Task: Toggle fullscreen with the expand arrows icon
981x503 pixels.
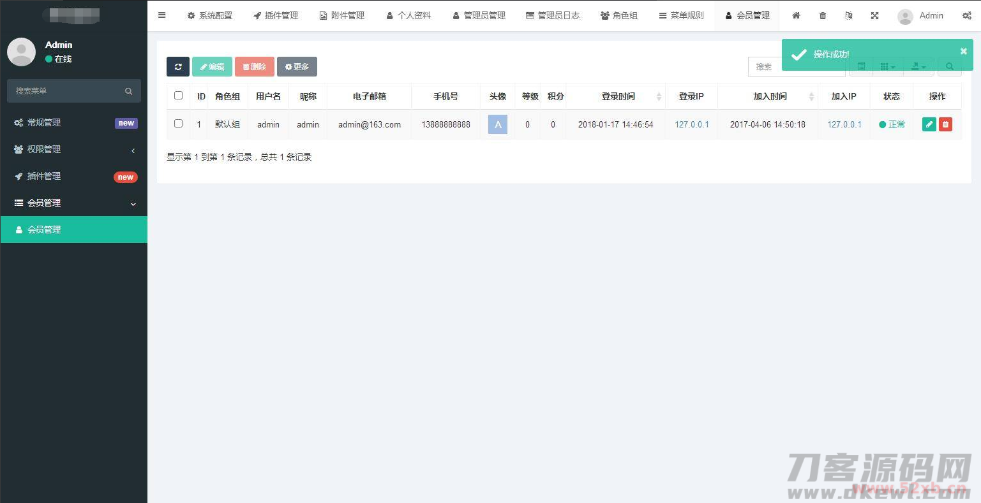Action: pyautogui.click(x=874, y=16)
